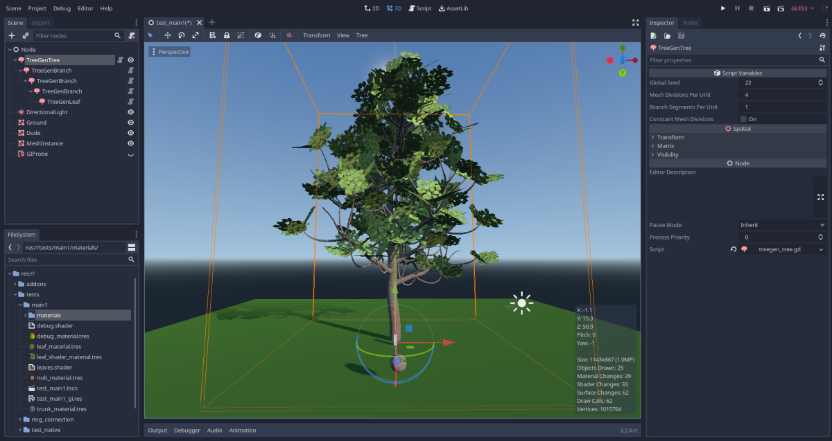Switch to the Script workspace
The height and width of the screenshot is (441, 832).
419,8
